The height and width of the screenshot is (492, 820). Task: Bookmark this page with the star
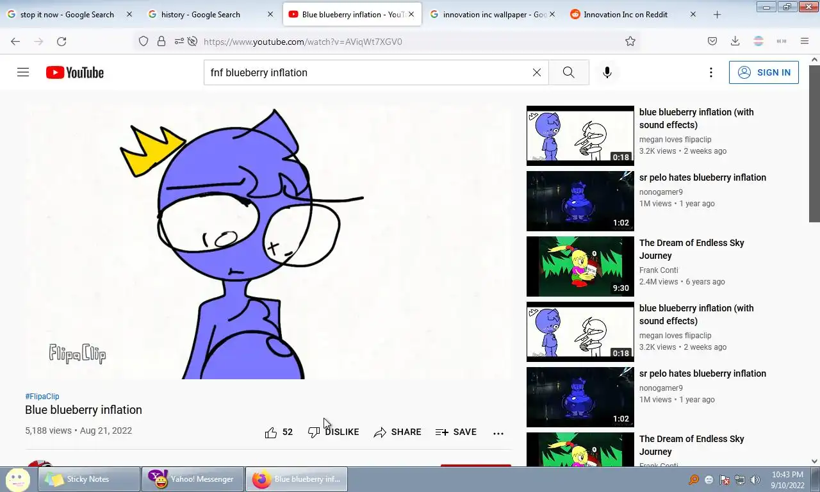click(x=630, y=42)
